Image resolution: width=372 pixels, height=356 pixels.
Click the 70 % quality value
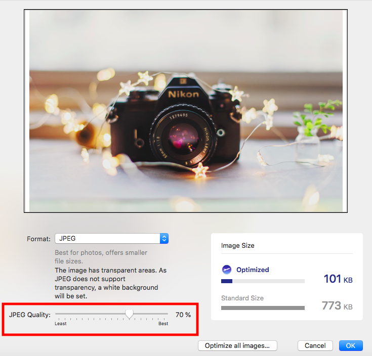[x=183, y=315]
